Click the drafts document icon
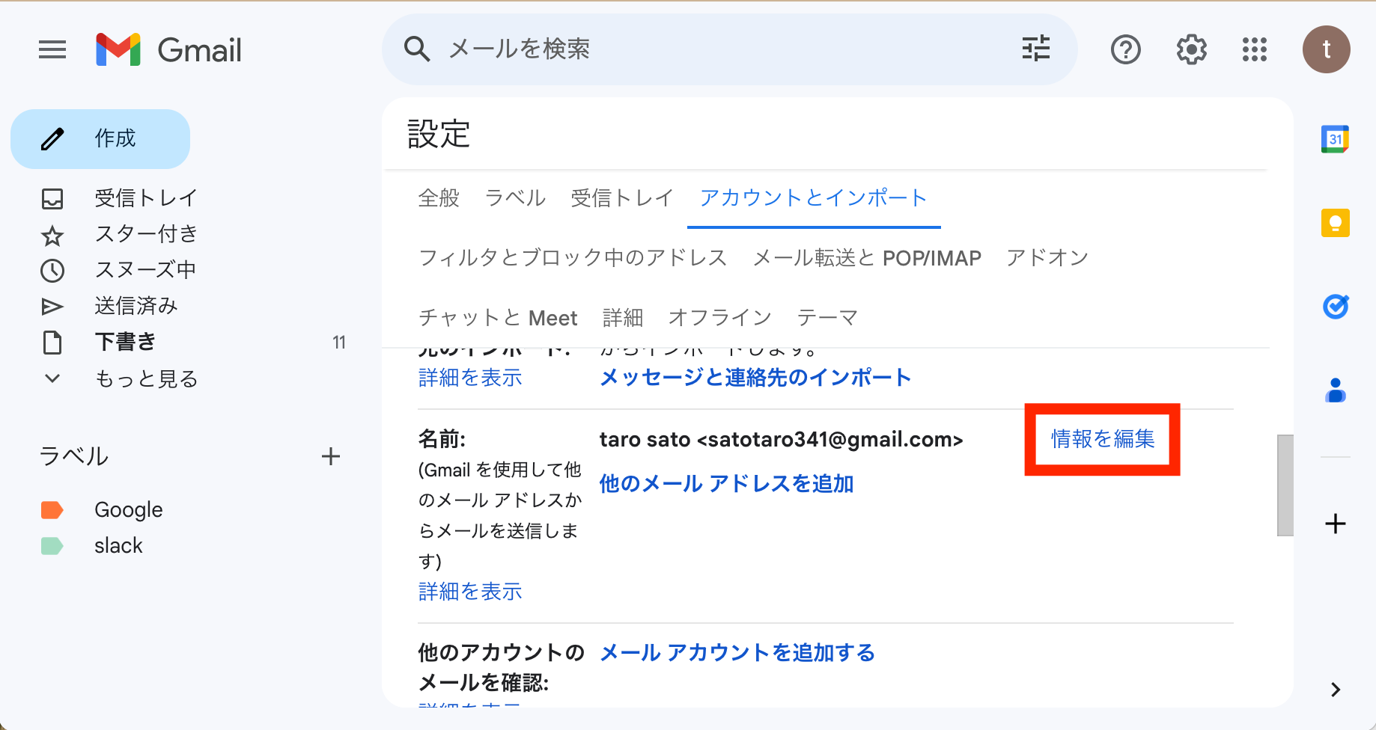Screen dimensions: 1376x730 (52, 343)
